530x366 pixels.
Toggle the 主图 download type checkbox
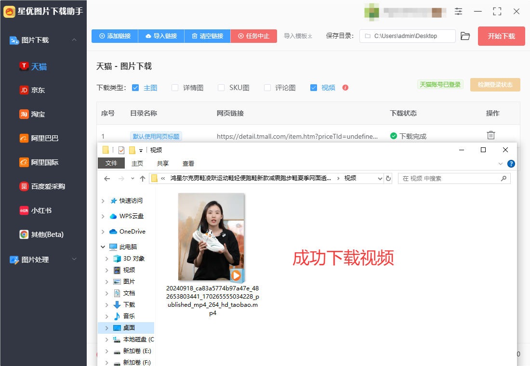tap(135, 88)
